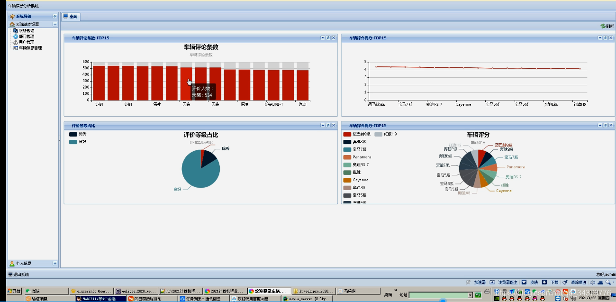Viewport: 616px width, 302px height.
Task: Toggle the 奥迪RS 7 legend entry
Action: (x=356, y=165)
